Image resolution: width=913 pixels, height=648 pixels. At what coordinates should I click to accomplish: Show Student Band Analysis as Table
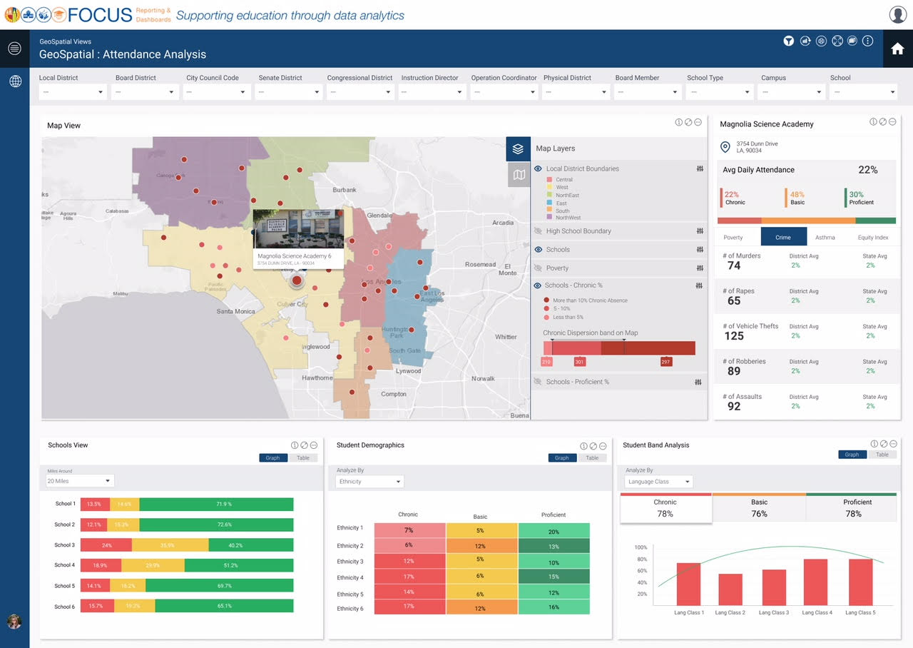882,455
